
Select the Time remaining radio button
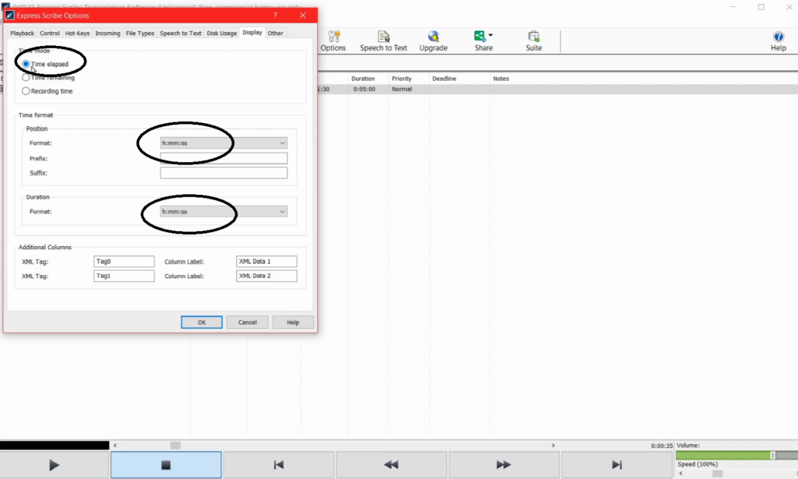tap(26, 78)
